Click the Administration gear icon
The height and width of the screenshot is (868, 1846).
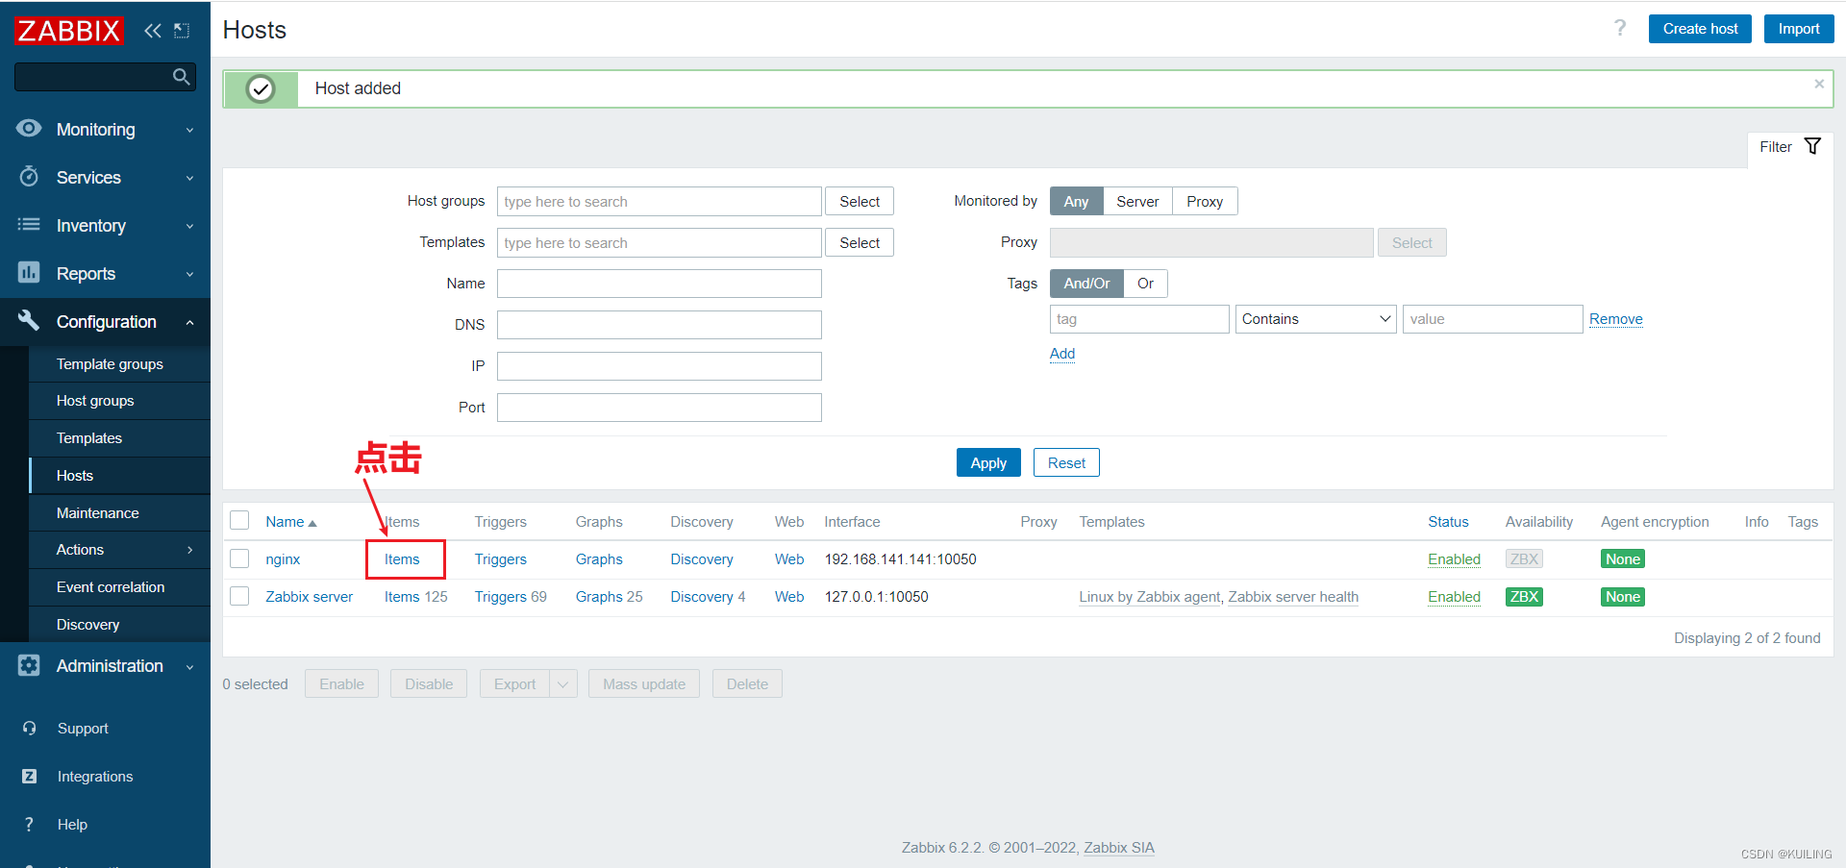(29, 665)
